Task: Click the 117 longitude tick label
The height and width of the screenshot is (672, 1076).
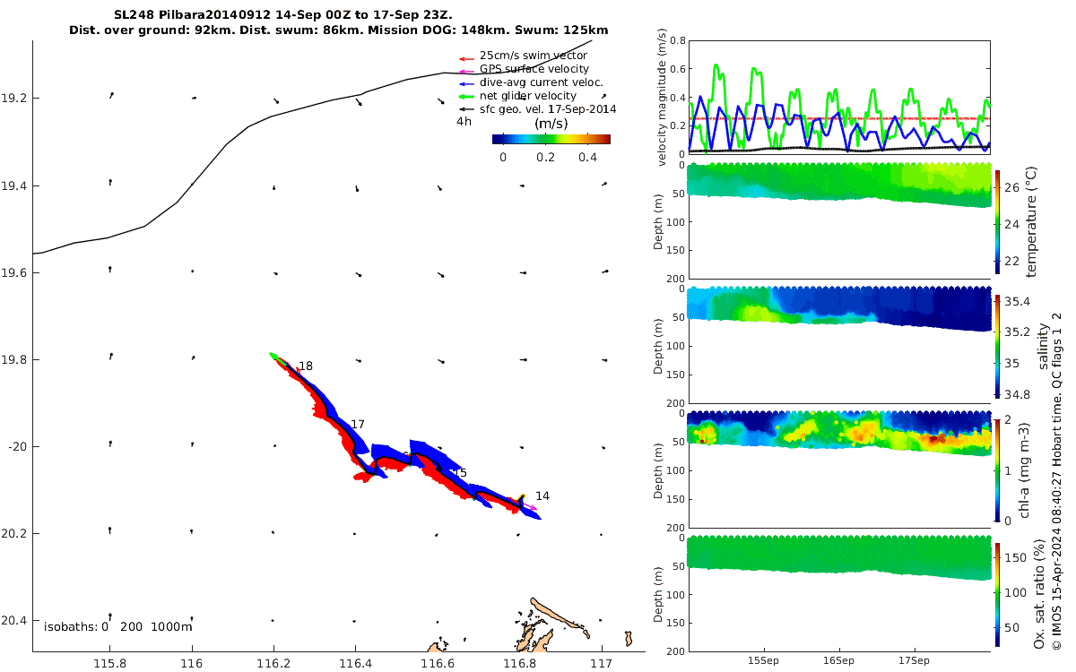Action: click(602, 663)
